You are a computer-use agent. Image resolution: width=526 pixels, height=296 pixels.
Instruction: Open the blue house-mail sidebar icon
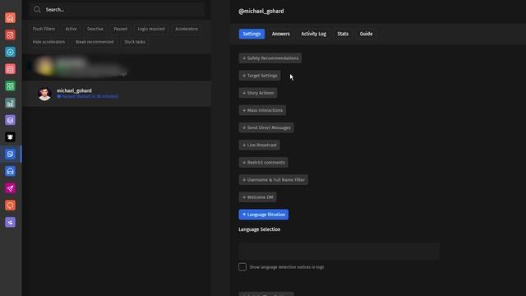(x=10, y=171)
